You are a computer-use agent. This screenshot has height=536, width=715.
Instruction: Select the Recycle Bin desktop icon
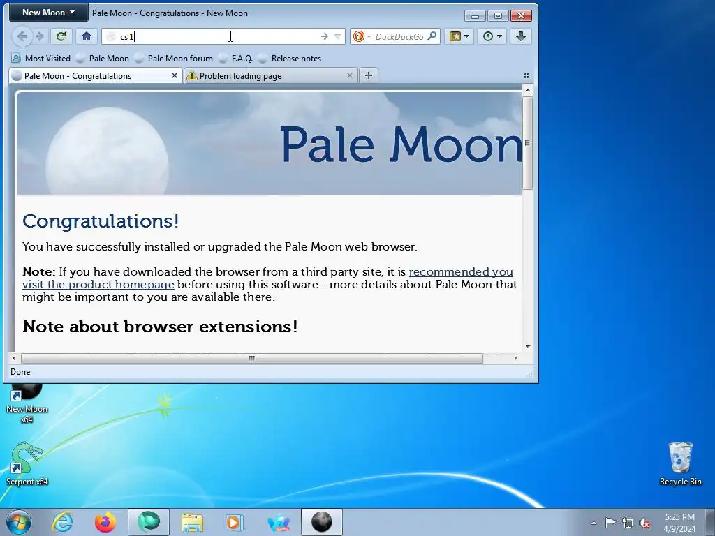[680, 464]
